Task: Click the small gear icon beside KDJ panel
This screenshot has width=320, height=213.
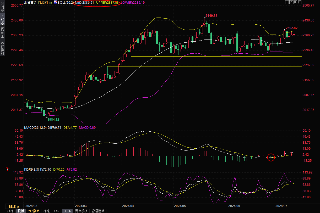Action: (8, 169)
